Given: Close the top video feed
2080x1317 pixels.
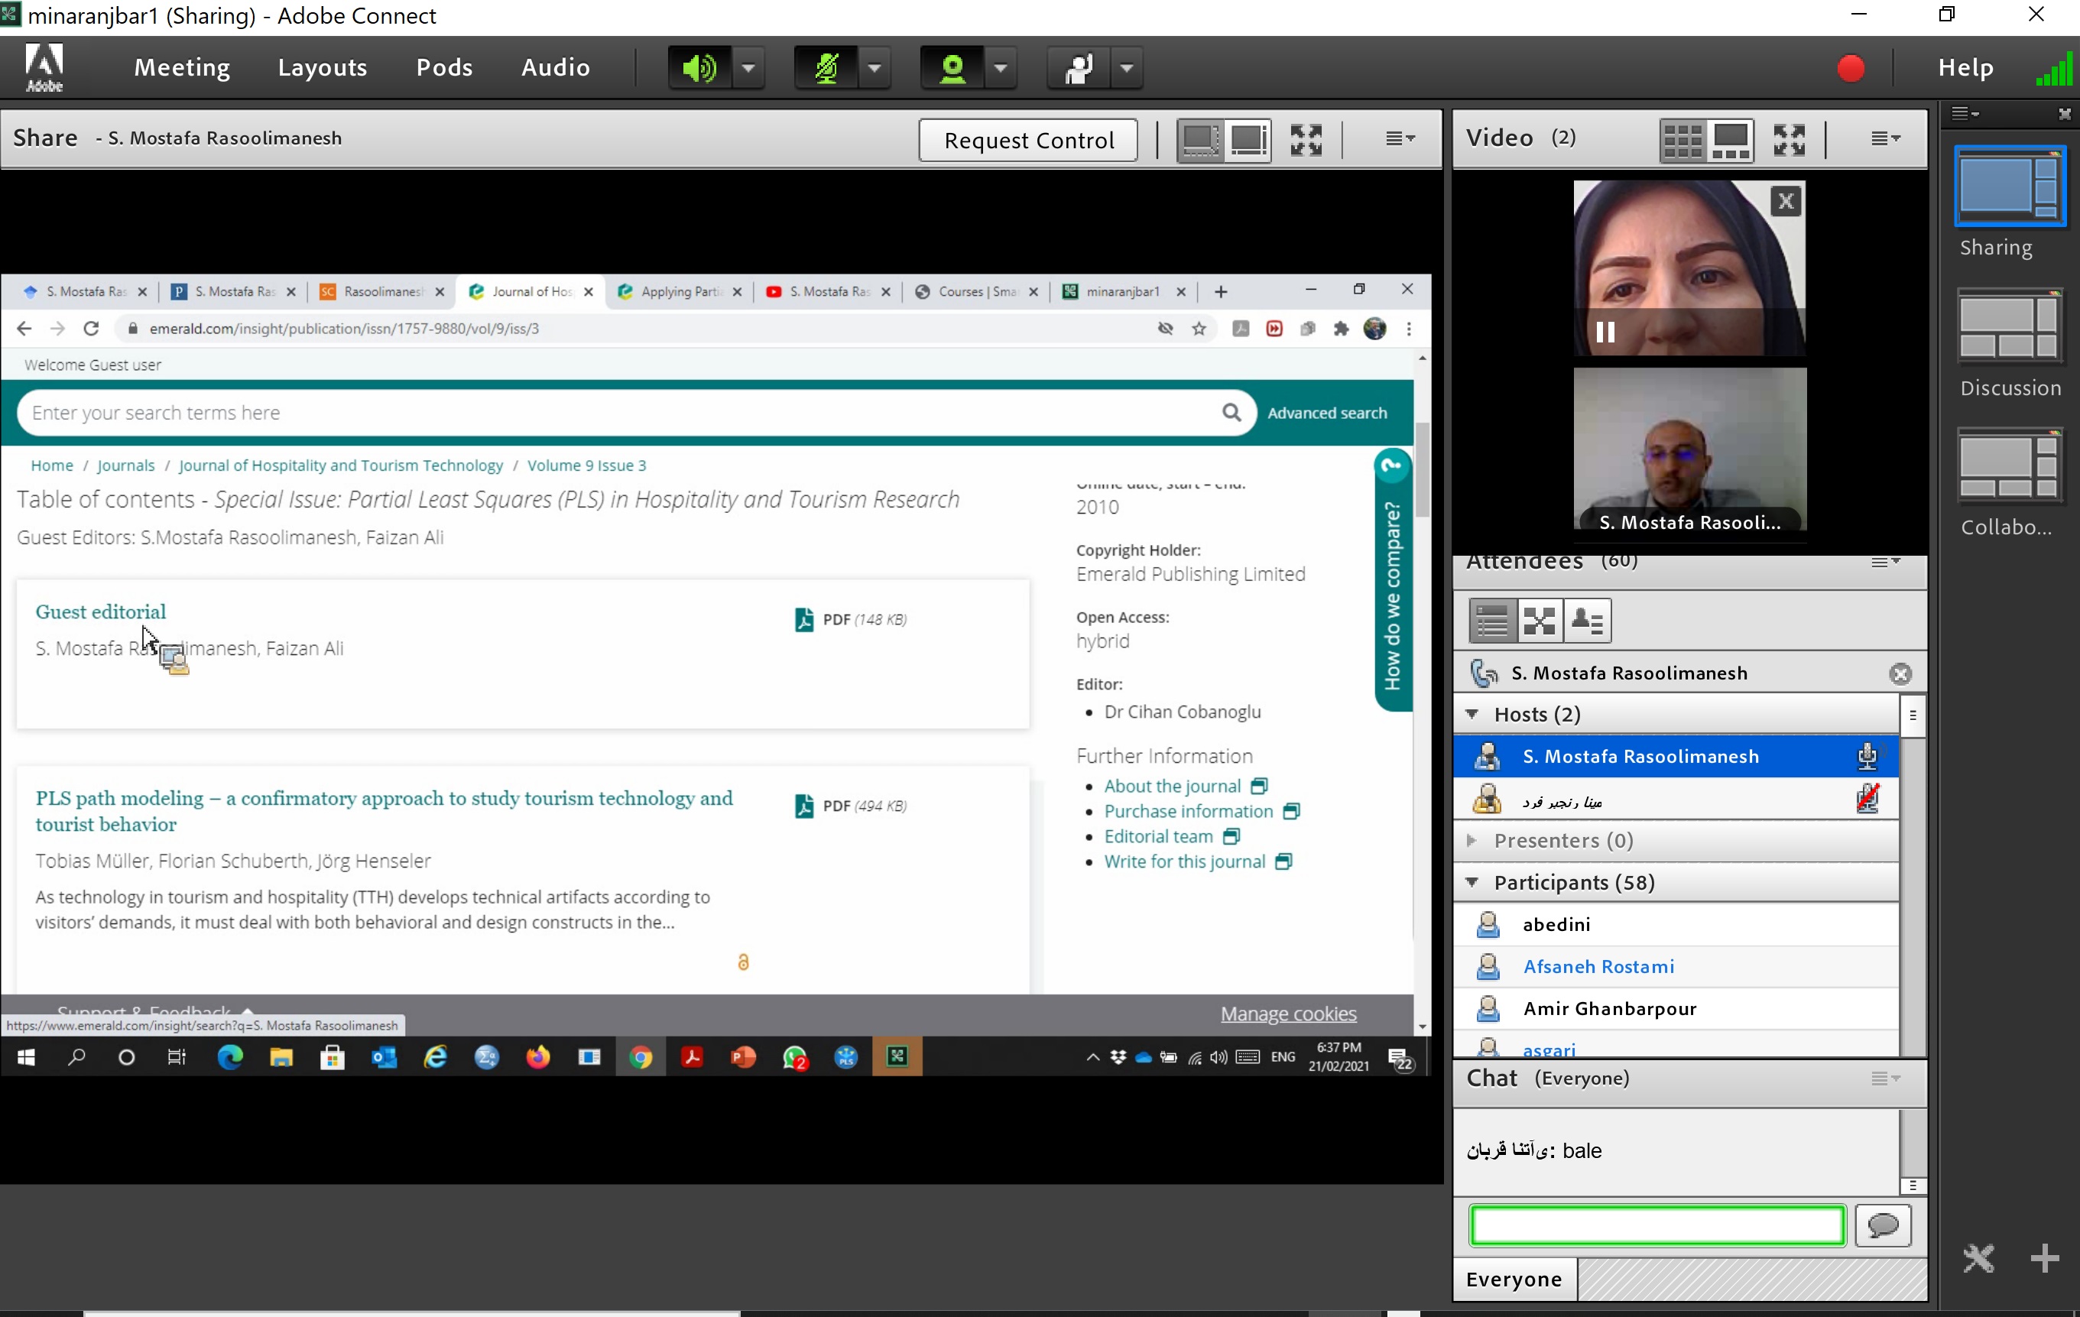Looking at the screenshot, I should (1786, 202).
